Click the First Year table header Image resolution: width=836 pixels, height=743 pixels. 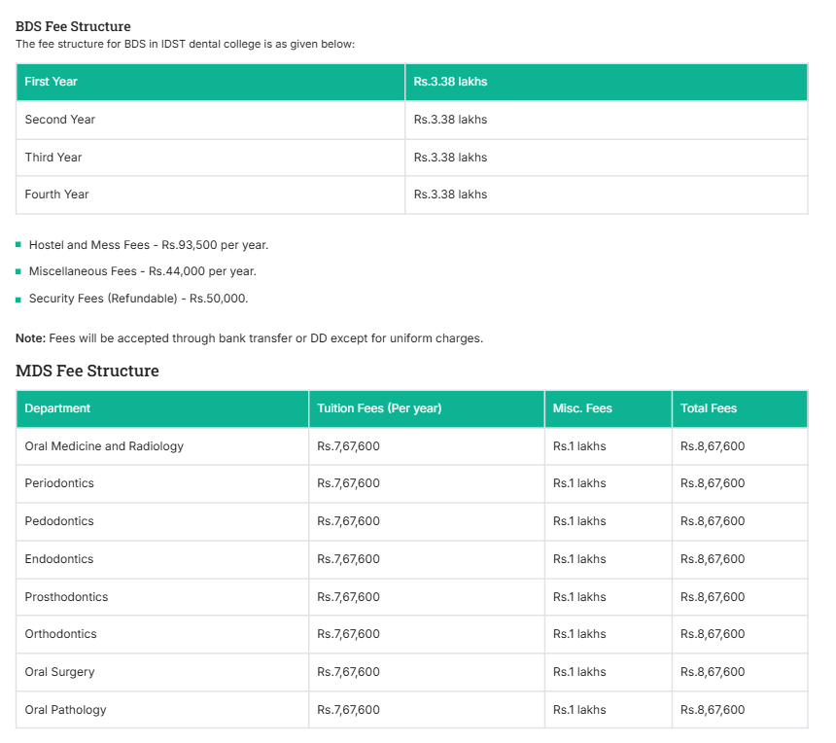(51, 82)
